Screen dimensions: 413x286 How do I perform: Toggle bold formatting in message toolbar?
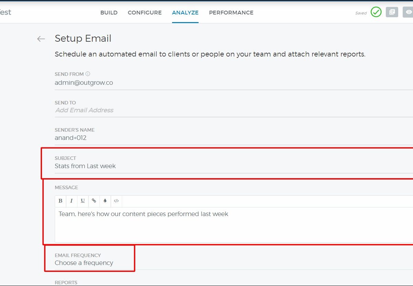click(61, 201)
